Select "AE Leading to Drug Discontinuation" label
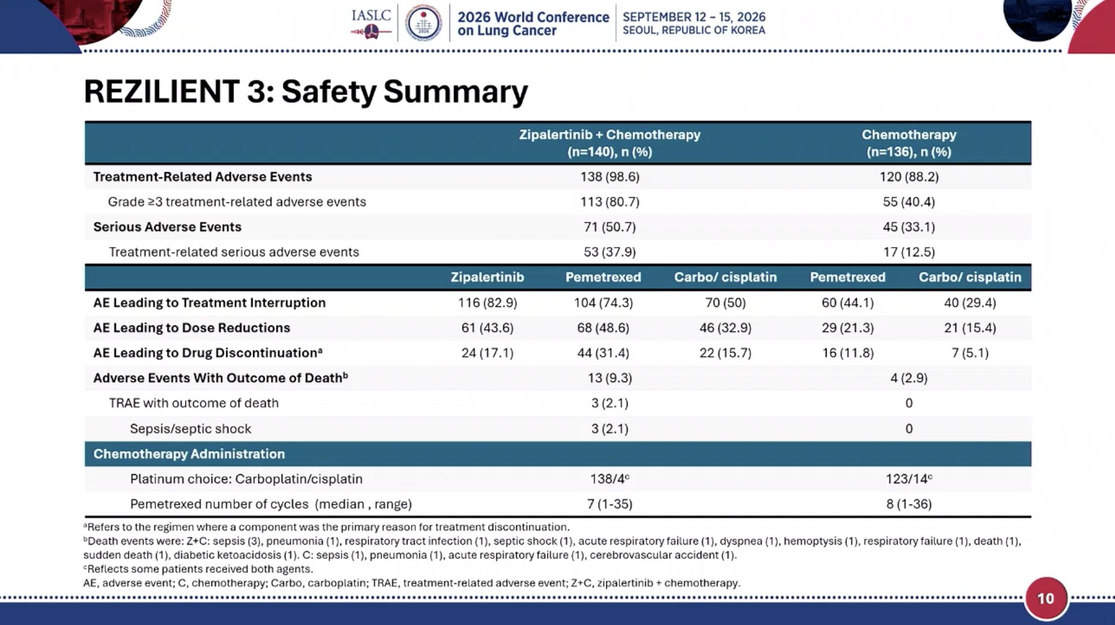1115x625 pixels. tap(208, 353)
